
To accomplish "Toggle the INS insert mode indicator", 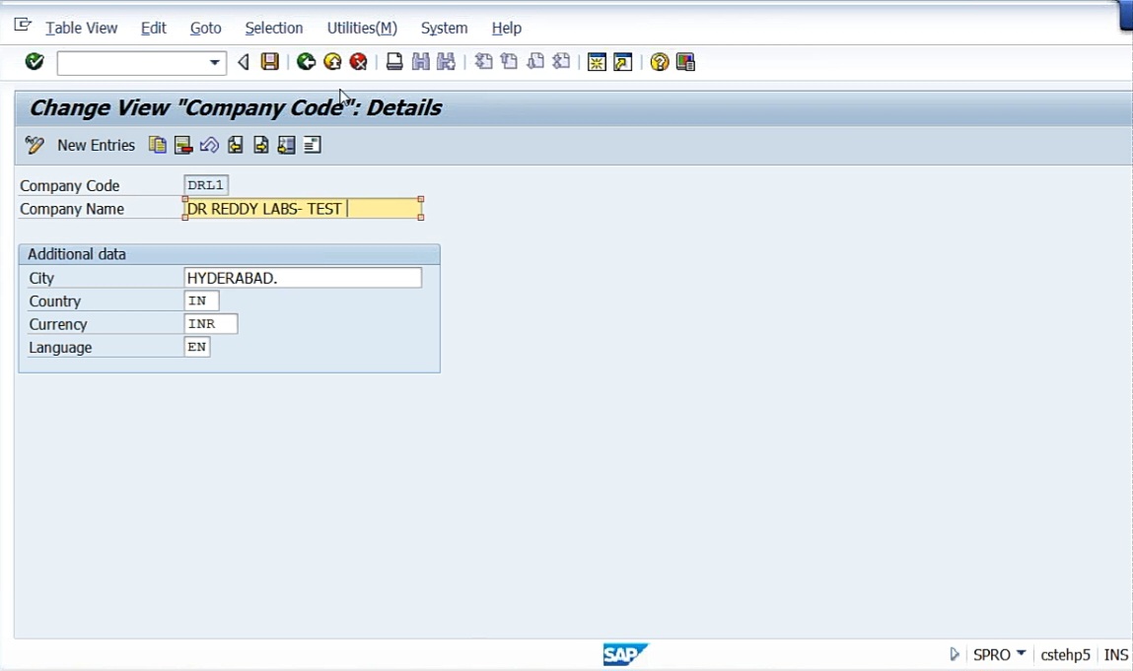I will [x=1115, y=655].
